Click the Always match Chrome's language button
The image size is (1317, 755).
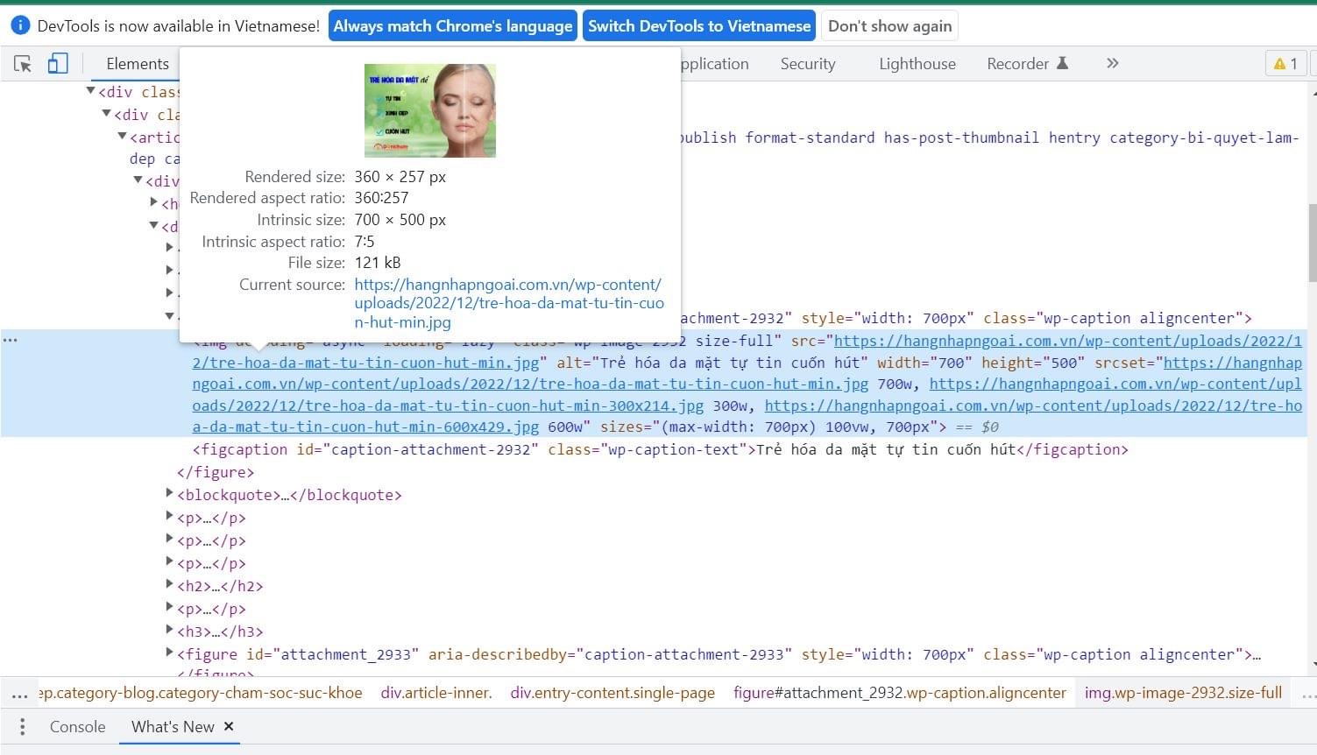(453, 25)
